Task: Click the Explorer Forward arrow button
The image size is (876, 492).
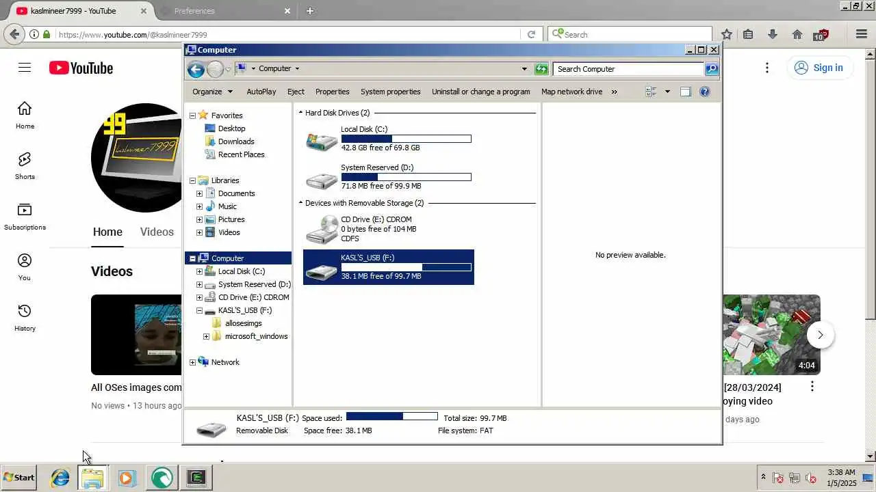Action: 215,69
